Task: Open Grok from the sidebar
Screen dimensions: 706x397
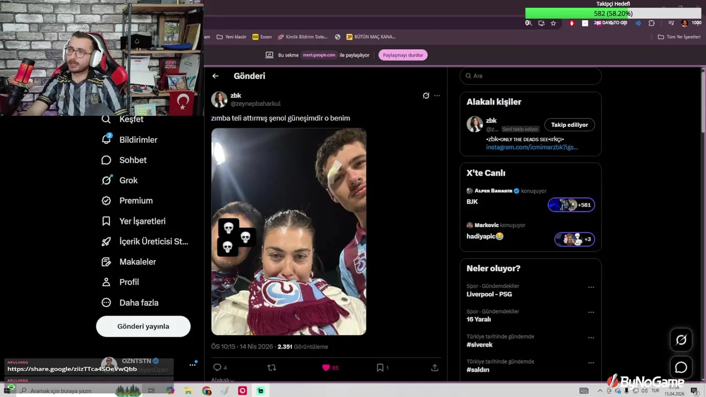Action: tap(120, 180)
